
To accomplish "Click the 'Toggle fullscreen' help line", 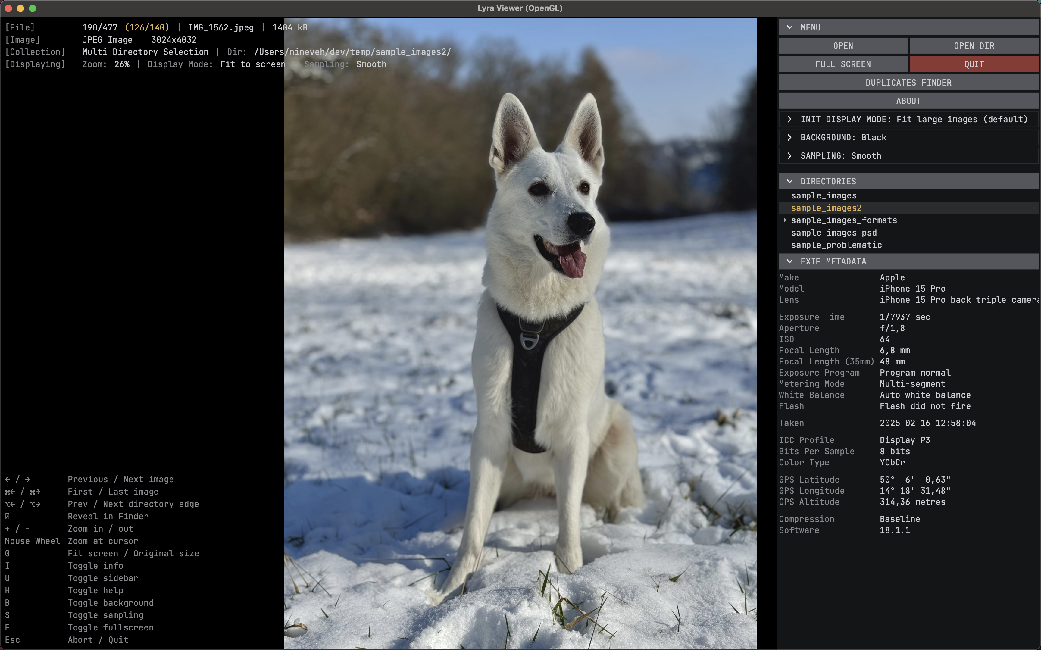I will (x=111, y=628).
